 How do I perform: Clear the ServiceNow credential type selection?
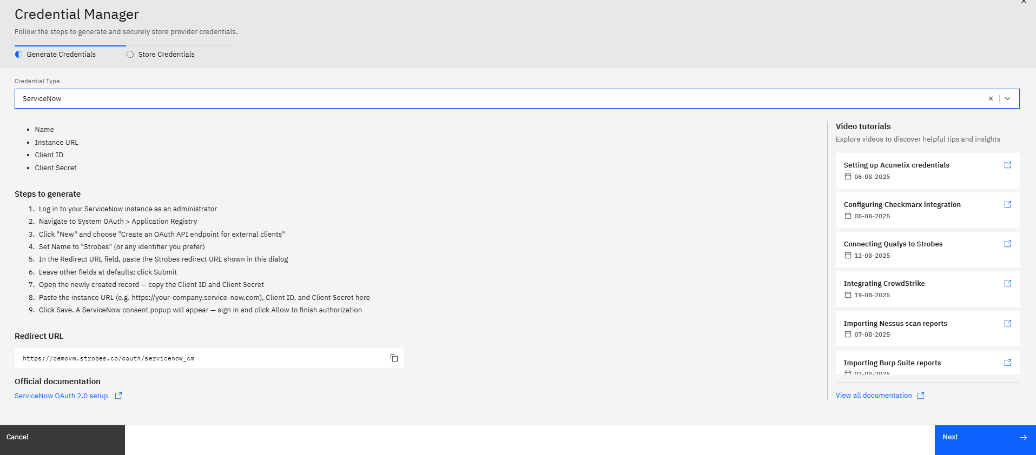[x=991, y=99]
